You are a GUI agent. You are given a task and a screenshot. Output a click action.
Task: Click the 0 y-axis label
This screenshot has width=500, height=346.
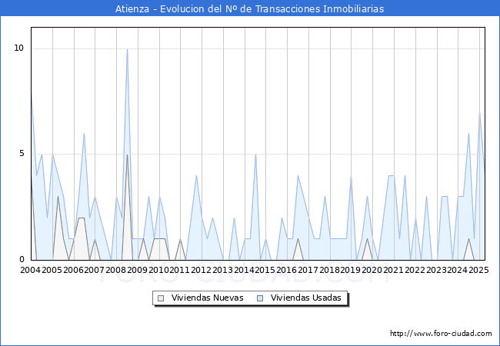pyautogui.click(x=22, y=259)
